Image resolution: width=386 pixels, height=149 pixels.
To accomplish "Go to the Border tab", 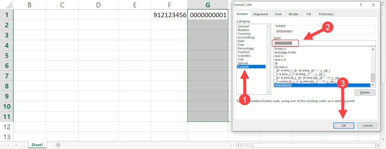I will 293,14.
